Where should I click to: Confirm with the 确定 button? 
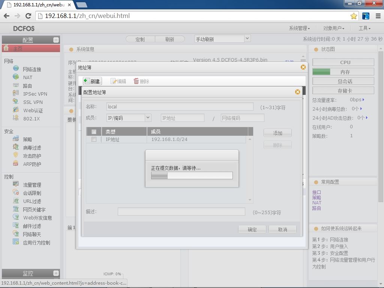[252, 229]
